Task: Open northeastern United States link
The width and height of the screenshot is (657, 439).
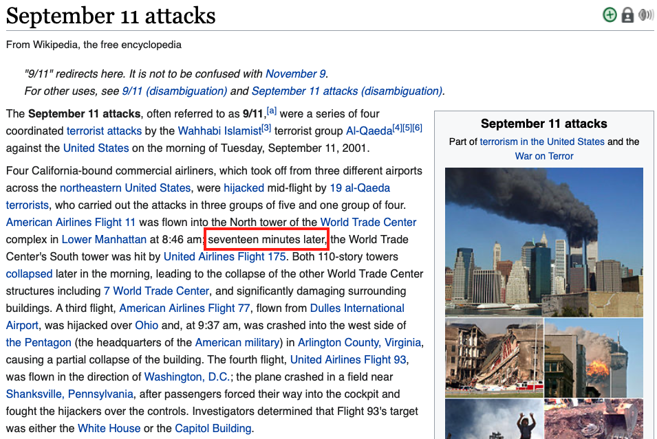Action: coord(125,188)
